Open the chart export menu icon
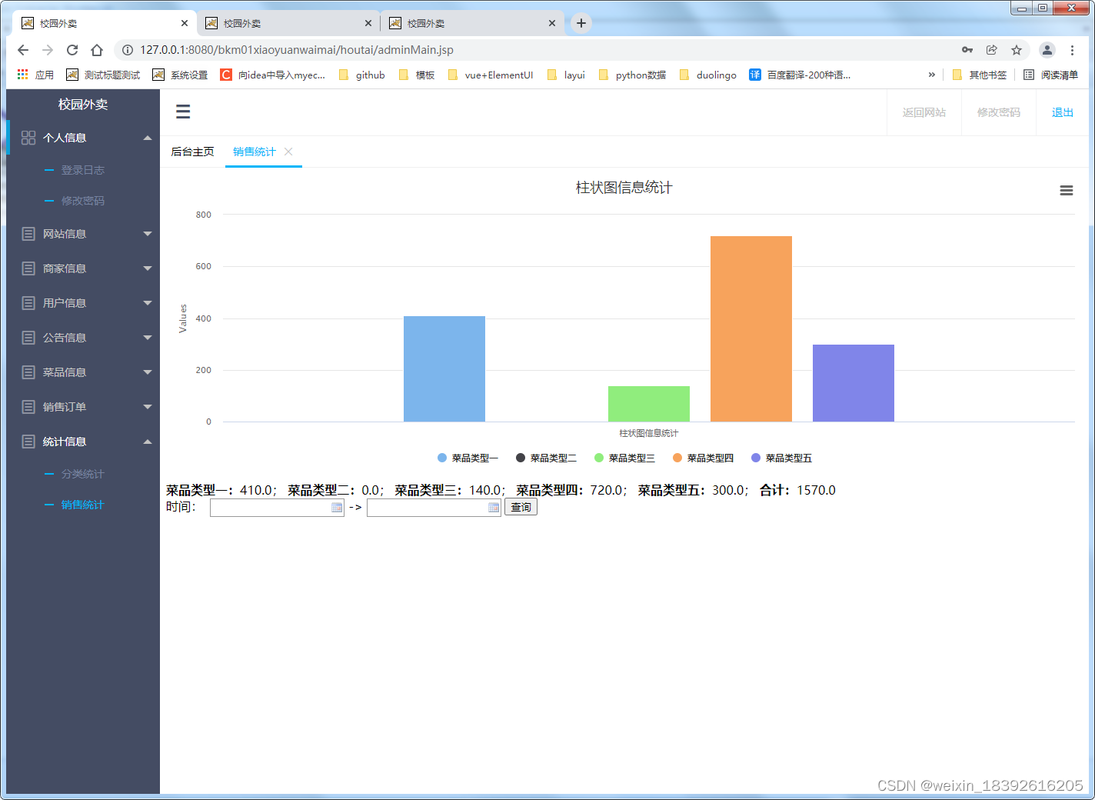This screenshot has height=800, width=1095. point(1066,190)
